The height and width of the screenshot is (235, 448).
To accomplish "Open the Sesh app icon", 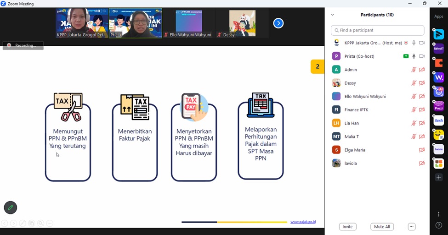I will 439,120.
